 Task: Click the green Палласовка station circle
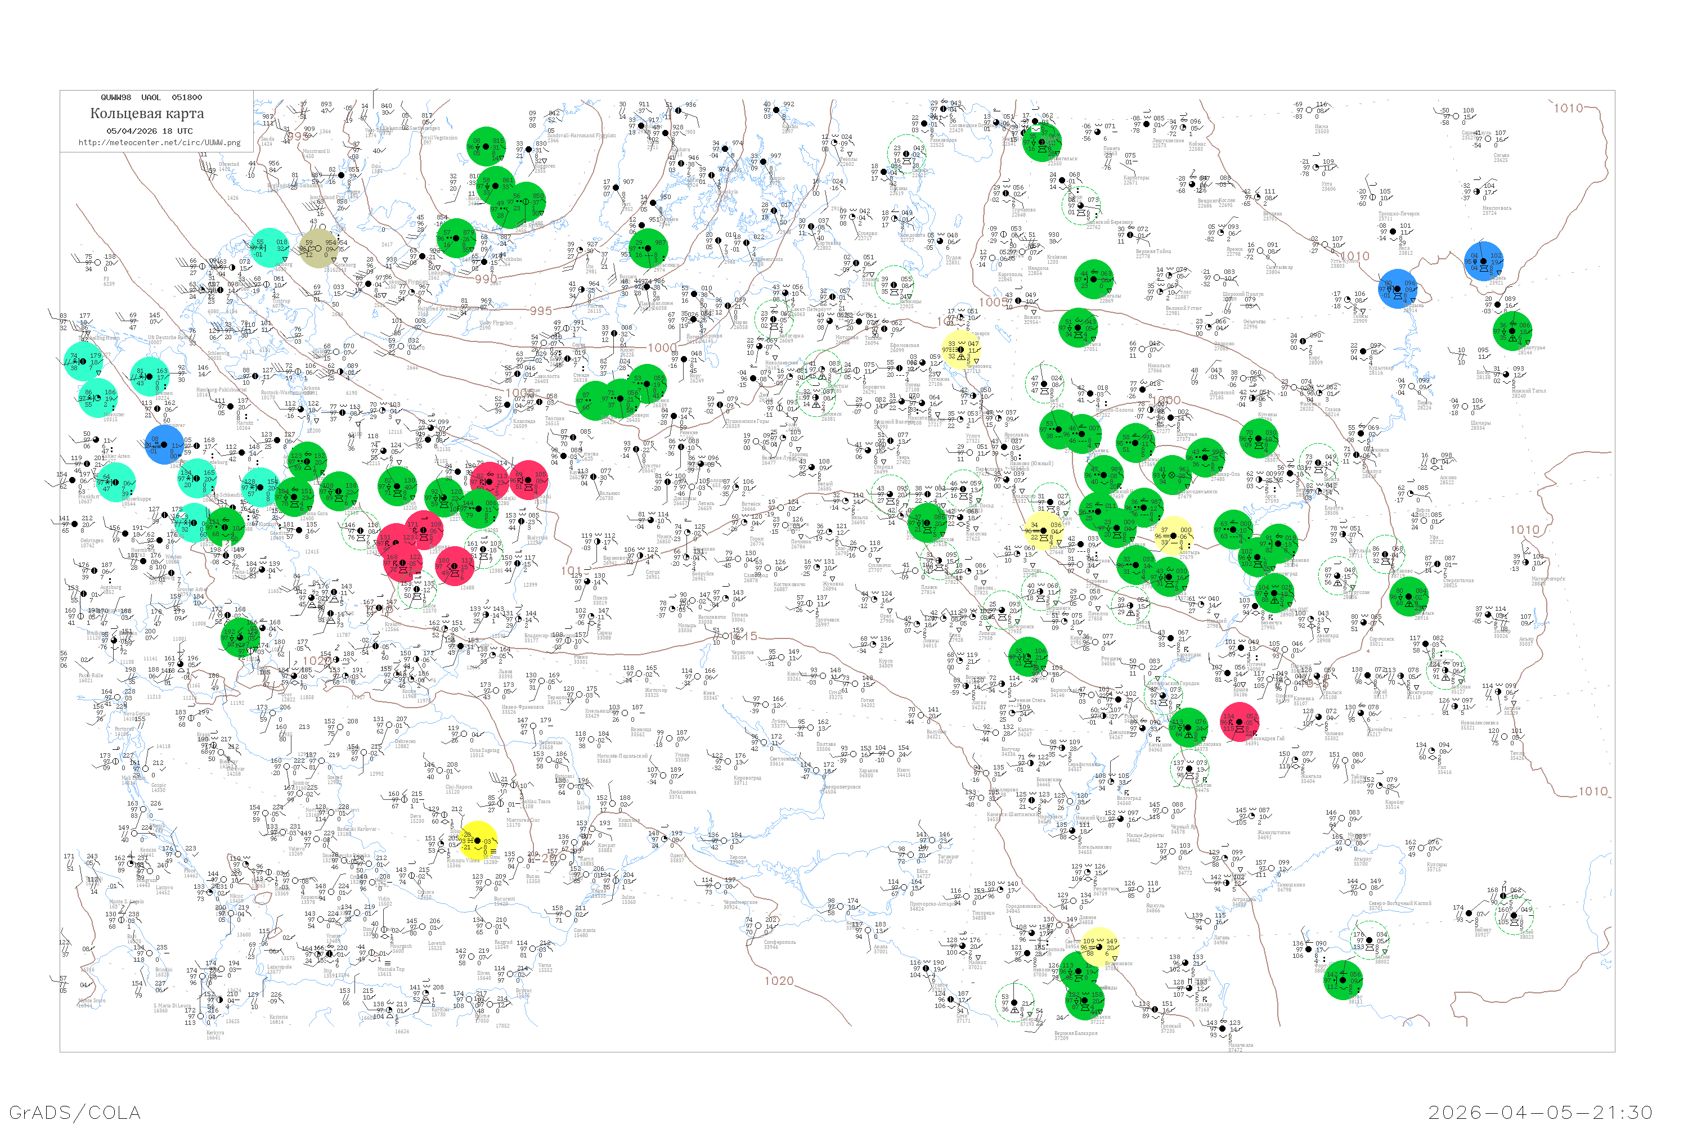(x=1188, y=727)
